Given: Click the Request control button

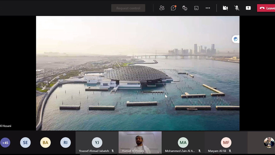Looking at the screenshot, I should [x=128, y=8].
